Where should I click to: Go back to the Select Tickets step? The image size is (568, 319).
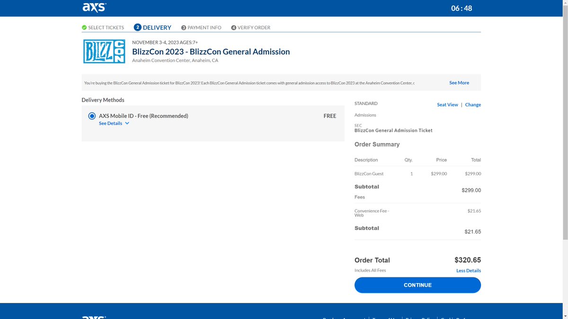click(x=103, y=27)
